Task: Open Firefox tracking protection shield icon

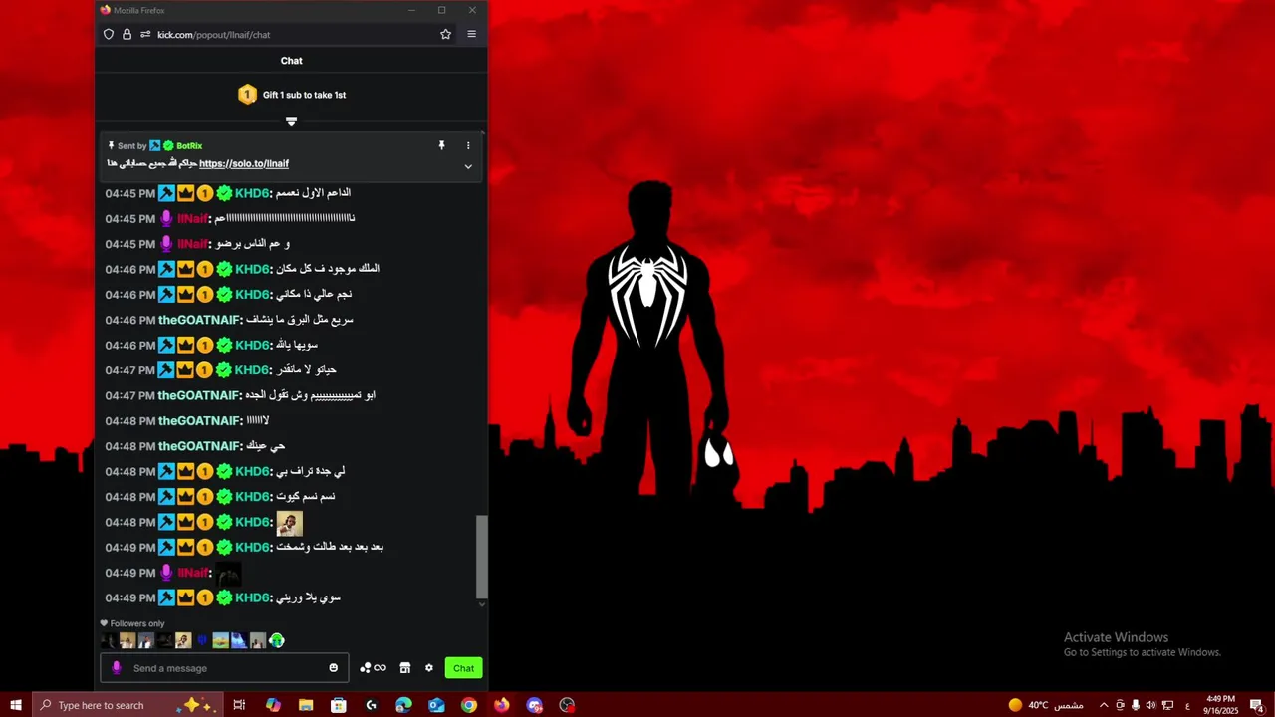Action: point(109,34)
